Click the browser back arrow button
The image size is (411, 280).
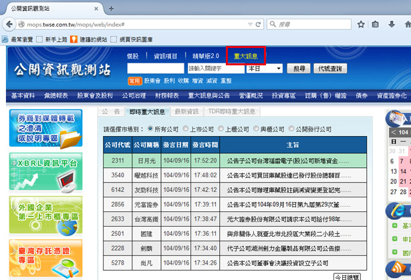pyautogui.click(x=9, y=24)
